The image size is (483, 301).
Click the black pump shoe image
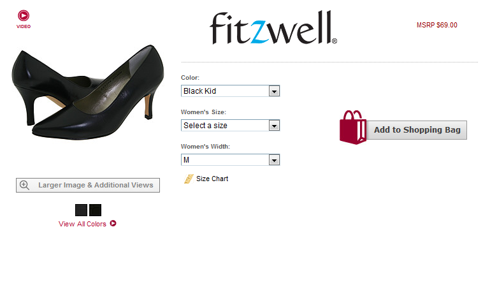click(88, 92)
